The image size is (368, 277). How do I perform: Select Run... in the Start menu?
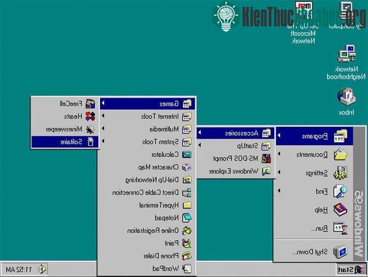(x=314, y=228)
